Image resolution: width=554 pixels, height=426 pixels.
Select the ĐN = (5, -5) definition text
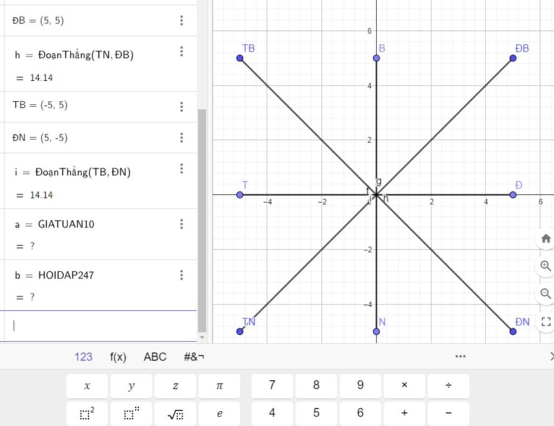[x=40, y=137]
